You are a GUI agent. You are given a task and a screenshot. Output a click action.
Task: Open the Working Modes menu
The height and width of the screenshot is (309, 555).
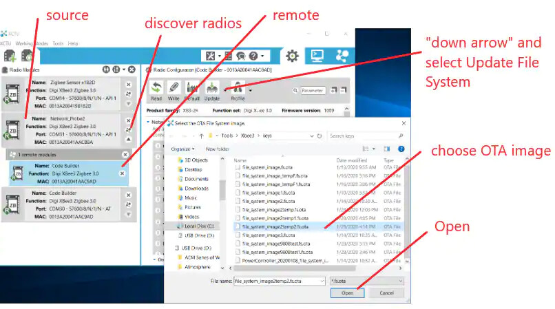32,43
